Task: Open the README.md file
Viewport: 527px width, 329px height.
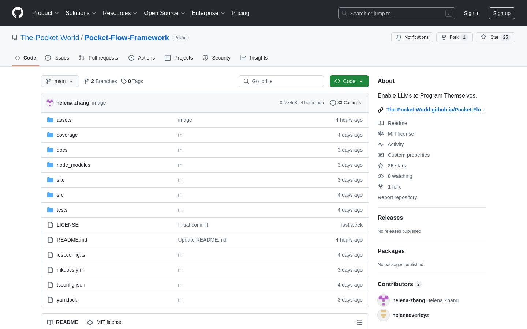Action: pos(72,240)
